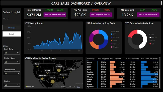Sort table by YTD Avg price header
This screenshot has width=163, height=92.
click(103, 59)
